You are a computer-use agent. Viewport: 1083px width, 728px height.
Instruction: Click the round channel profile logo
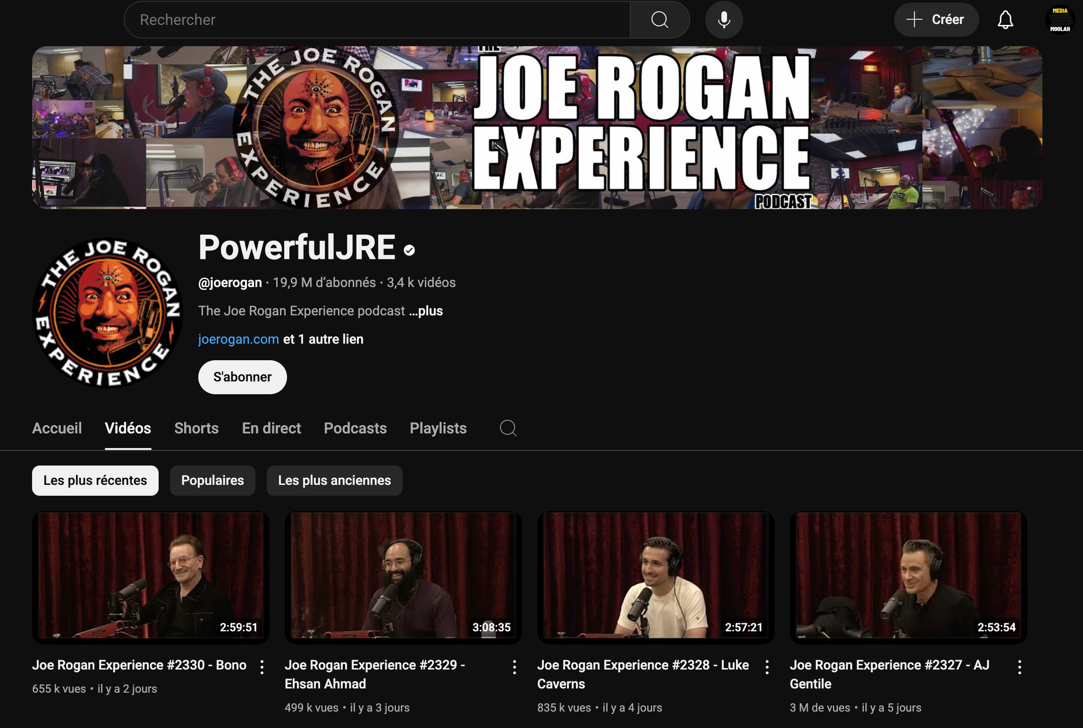click(107, 313)
